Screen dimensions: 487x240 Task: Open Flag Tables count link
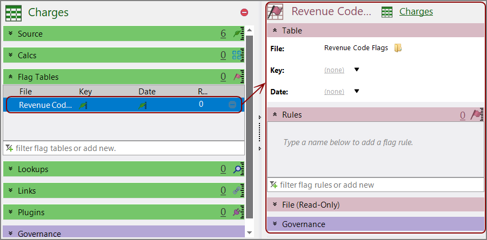click(x=223, y=77)
